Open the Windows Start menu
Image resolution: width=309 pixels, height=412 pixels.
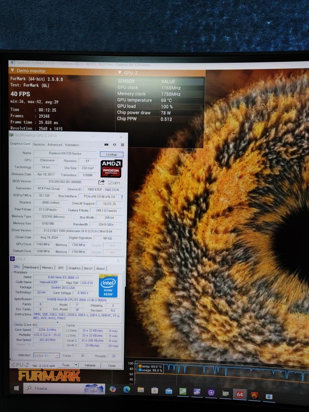point(16,388)
